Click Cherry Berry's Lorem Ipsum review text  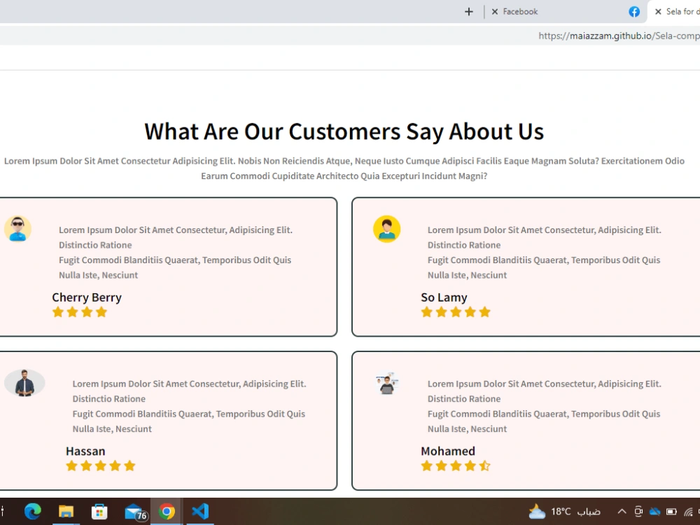click(x=176, y=252)
